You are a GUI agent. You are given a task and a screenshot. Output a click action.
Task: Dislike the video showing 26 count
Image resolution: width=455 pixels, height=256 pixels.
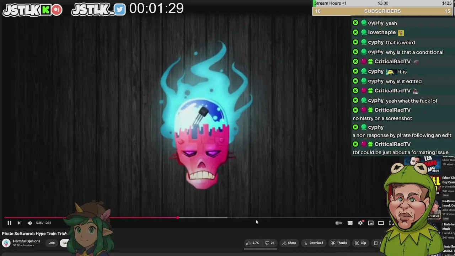270,243
